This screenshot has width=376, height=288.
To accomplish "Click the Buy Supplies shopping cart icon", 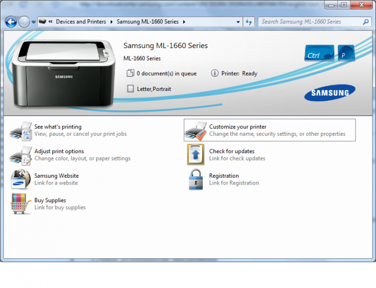I will click(x=20, y=204).
